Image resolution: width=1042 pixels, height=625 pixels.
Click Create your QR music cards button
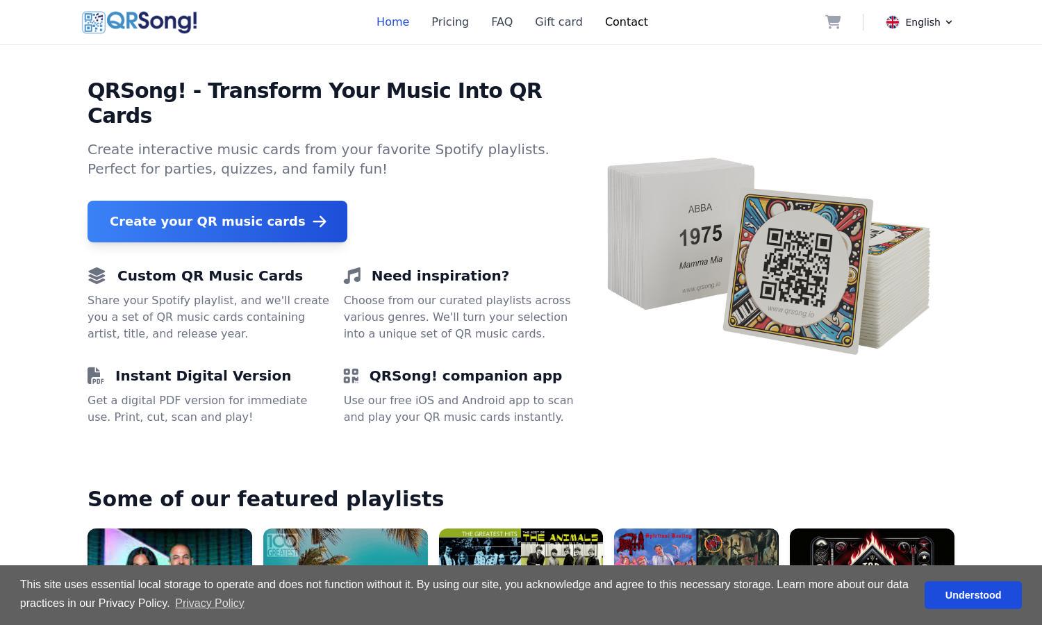(217, 222)
